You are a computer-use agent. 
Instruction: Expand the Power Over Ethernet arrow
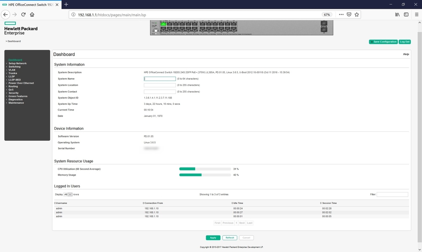click(7, 83)
